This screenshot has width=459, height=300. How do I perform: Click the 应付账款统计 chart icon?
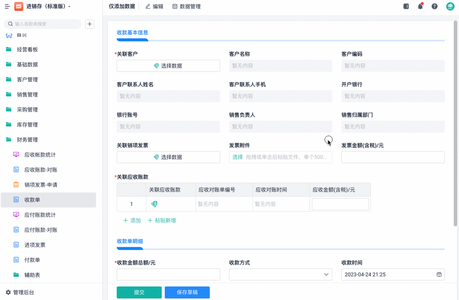[x=16, y=215]
